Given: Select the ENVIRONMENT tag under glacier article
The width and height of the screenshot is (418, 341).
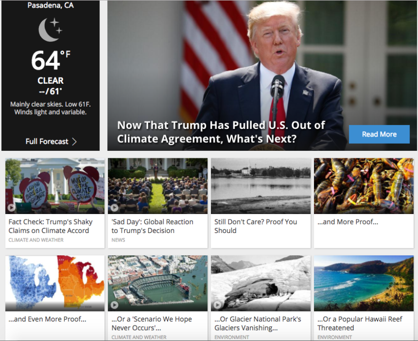Looking at the screenshot, I should click(x=232, y=337).
